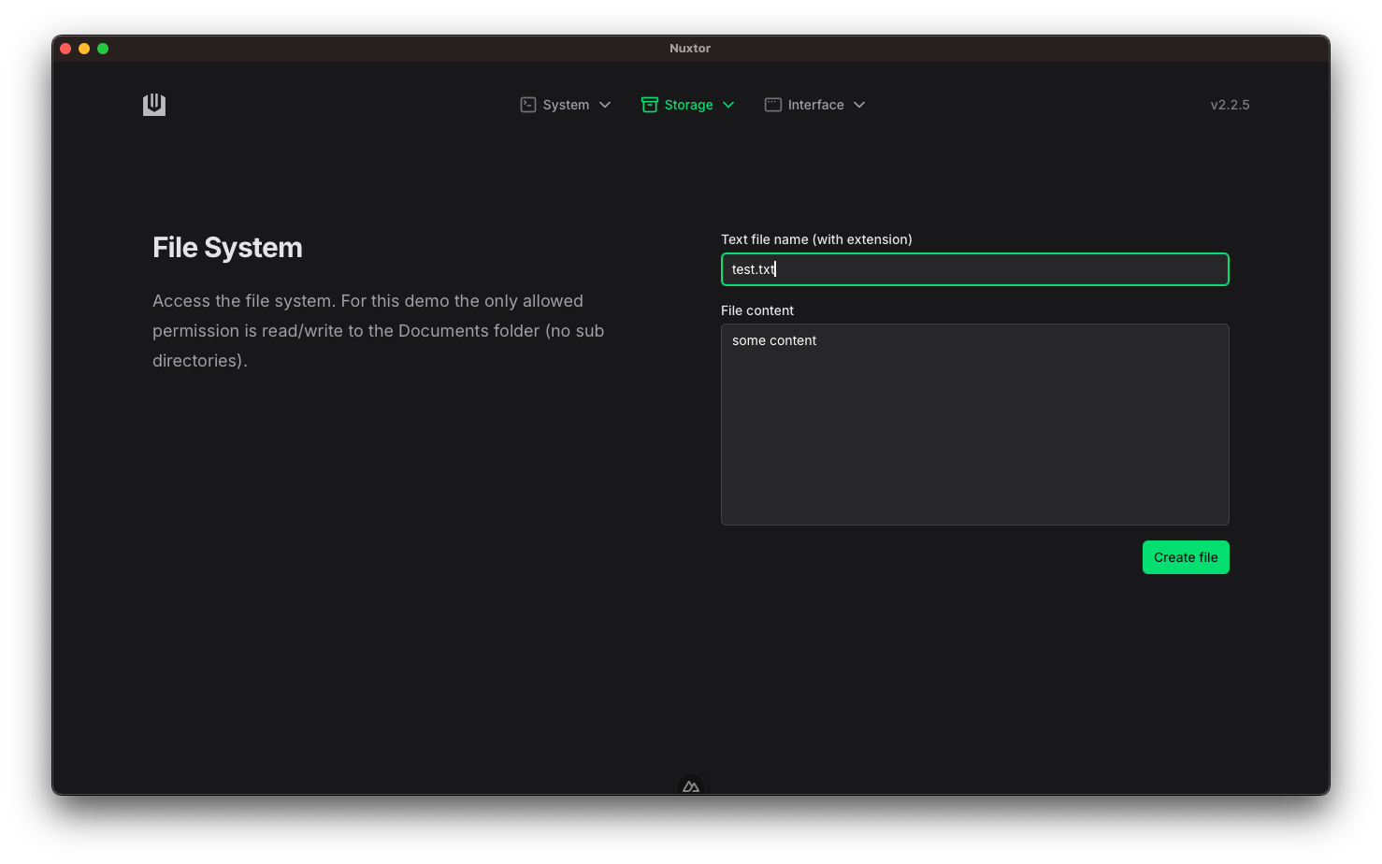Viewport: 1382px width, 864px height.
Task: Expand the System menu chevron
Action: tap(605, 105)
